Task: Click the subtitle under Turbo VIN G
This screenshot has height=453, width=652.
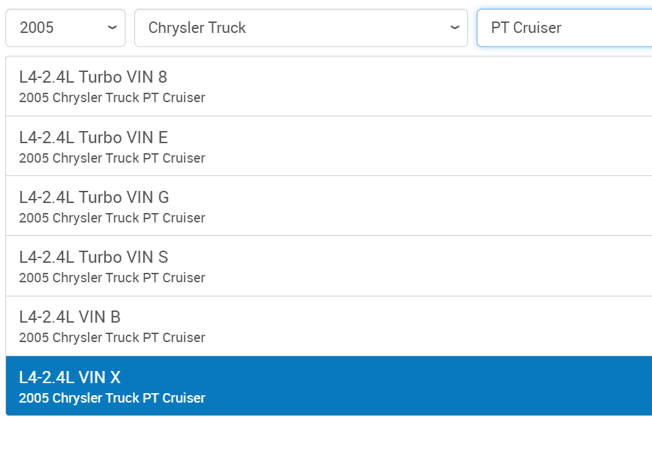Action: tap(112, 218)
